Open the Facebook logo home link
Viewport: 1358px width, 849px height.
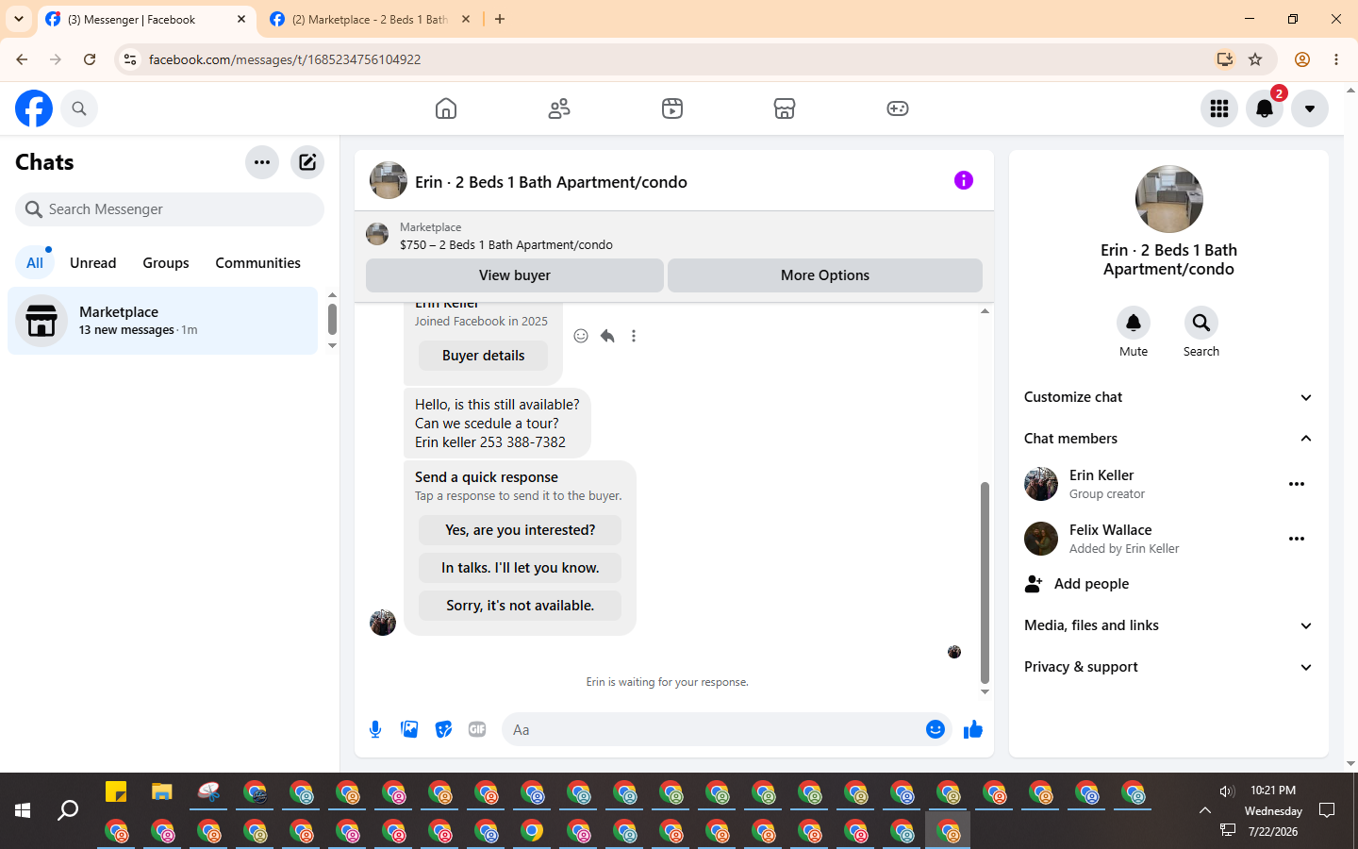coord(34,108)
